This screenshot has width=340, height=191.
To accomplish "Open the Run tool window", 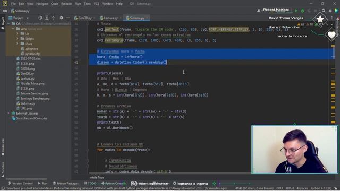I will click(42, 183).
